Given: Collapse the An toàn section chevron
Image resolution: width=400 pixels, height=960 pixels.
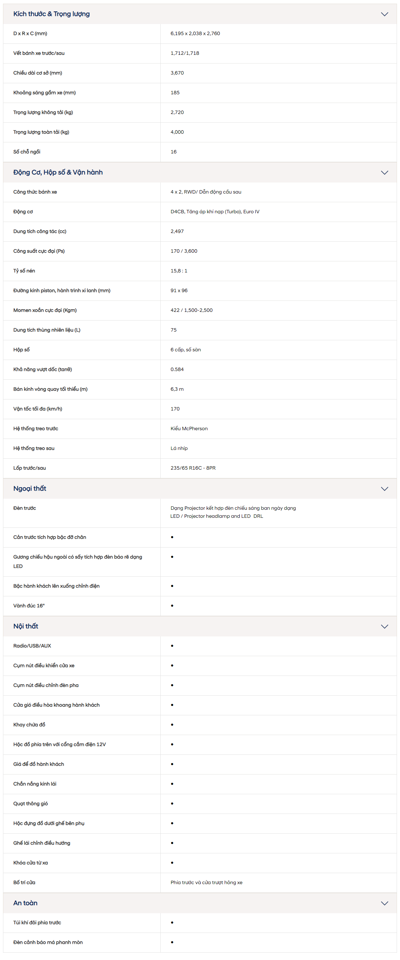Looking at the screenshot, I should [384, 903].
